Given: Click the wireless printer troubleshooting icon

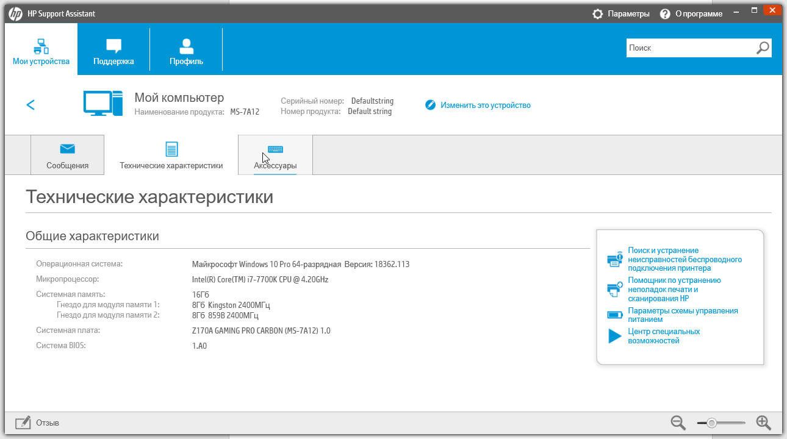Looking at the screenshot, I should coord(614,259).
